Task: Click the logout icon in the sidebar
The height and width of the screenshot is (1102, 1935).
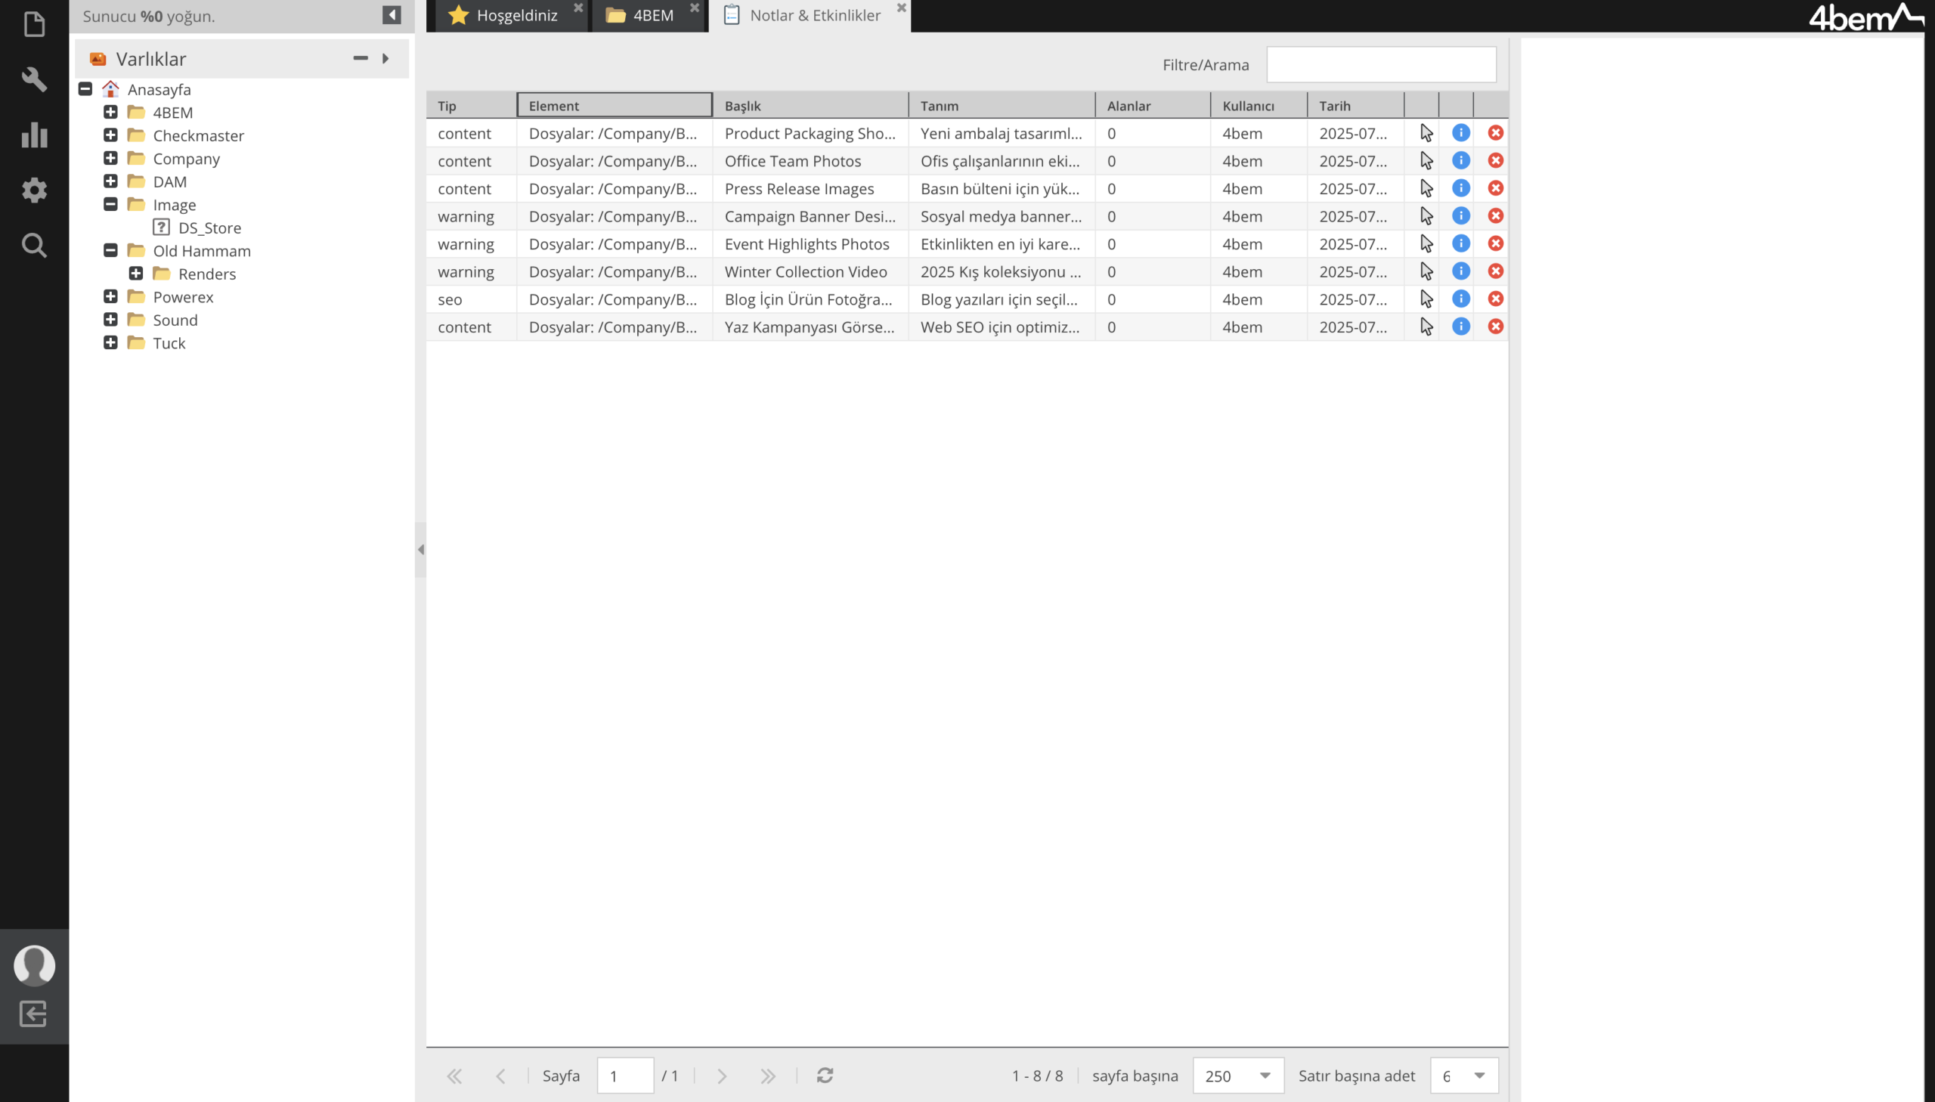Action: point(33,1014)
